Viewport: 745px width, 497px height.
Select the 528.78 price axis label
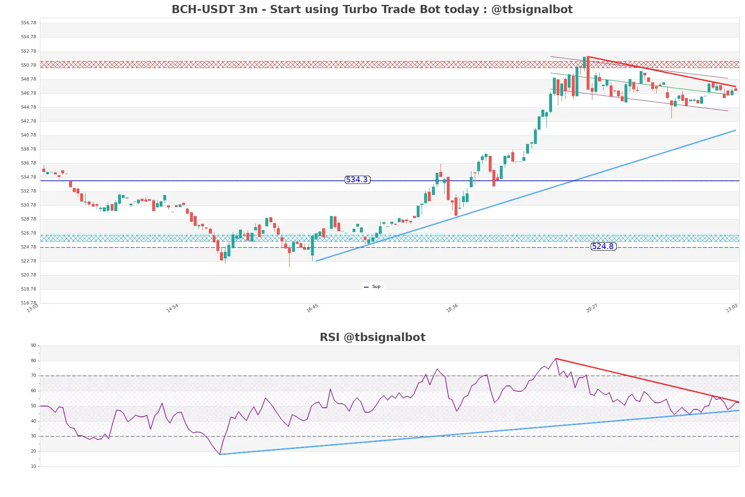click(28, 219)
